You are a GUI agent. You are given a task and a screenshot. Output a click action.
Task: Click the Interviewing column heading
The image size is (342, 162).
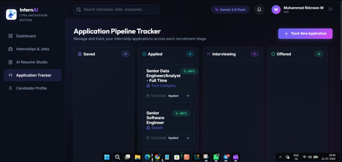(224, 54)
